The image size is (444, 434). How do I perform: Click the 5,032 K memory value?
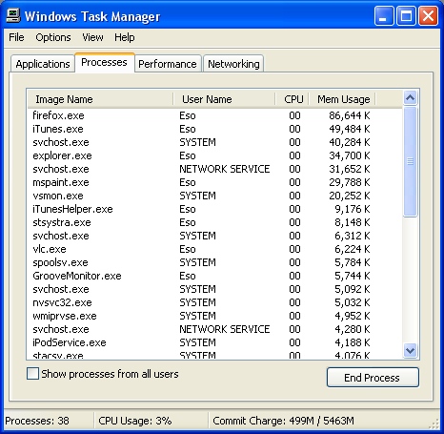point(353,302)
